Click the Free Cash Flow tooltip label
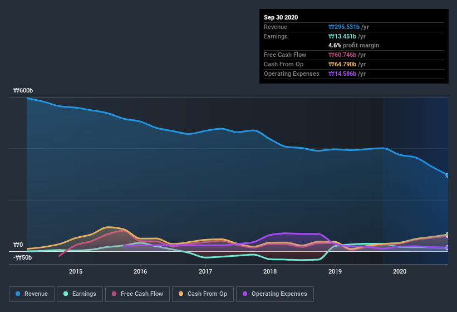 285,55
